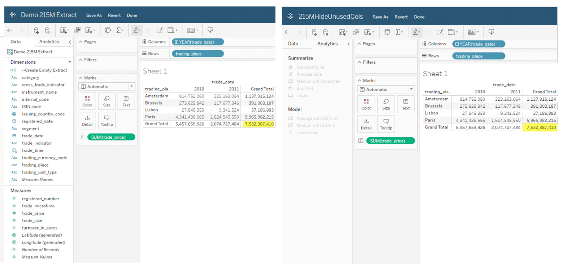This screenshot has height=264, width=564.
Task: Open the Dimensions menu arrow in Data pane
Action: point(69,62)
